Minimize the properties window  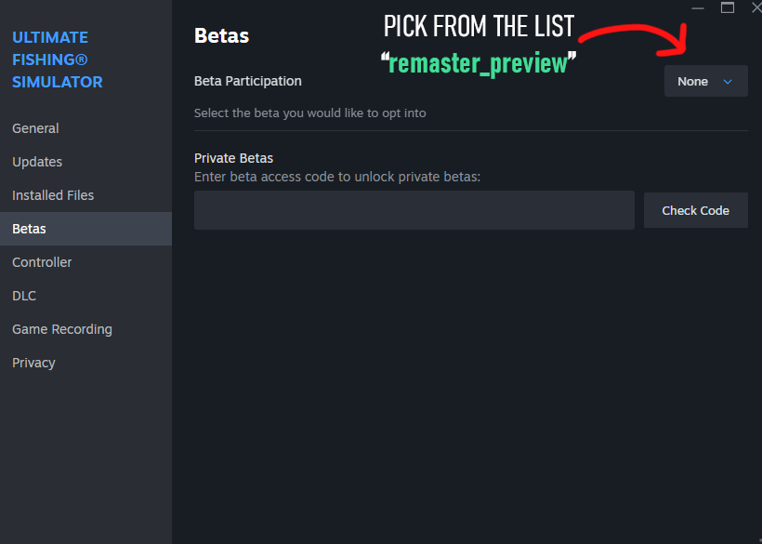698,8
